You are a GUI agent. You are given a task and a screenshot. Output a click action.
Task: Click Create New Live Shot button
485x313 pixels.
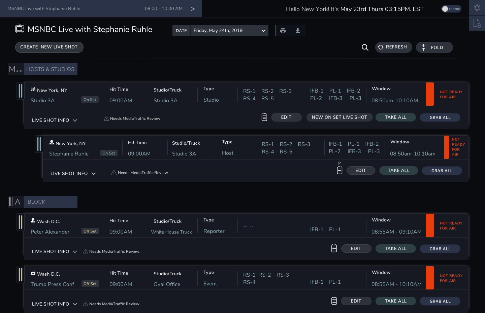(49, 47)
